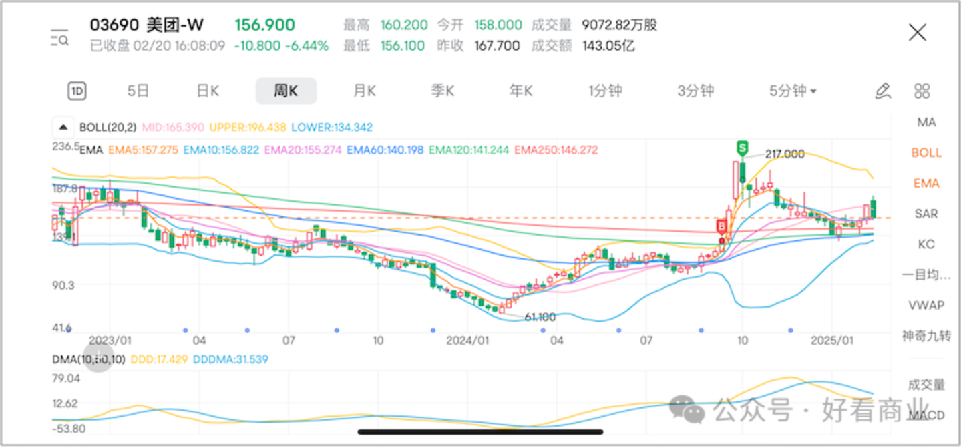Expand the 5分钟 interval dropdown
The width and height of the screenshot is (961, 448).
793,91
